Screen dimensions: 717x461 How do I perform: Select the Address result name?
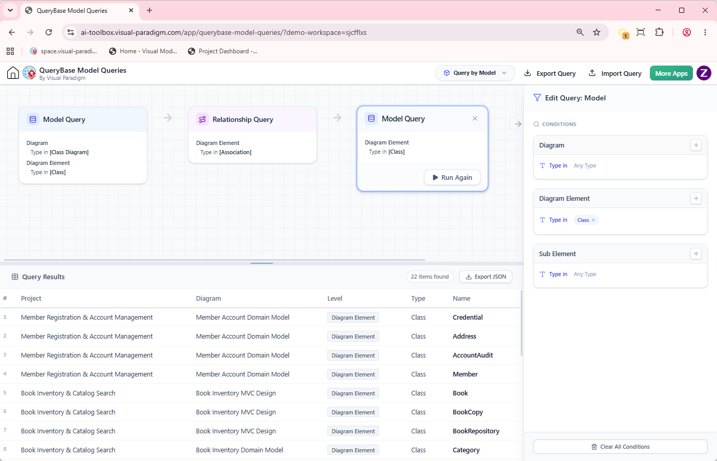point(465,336)
